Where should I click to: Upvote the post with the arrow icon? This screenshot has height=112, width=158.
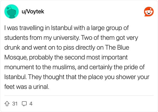coord(7,104)
